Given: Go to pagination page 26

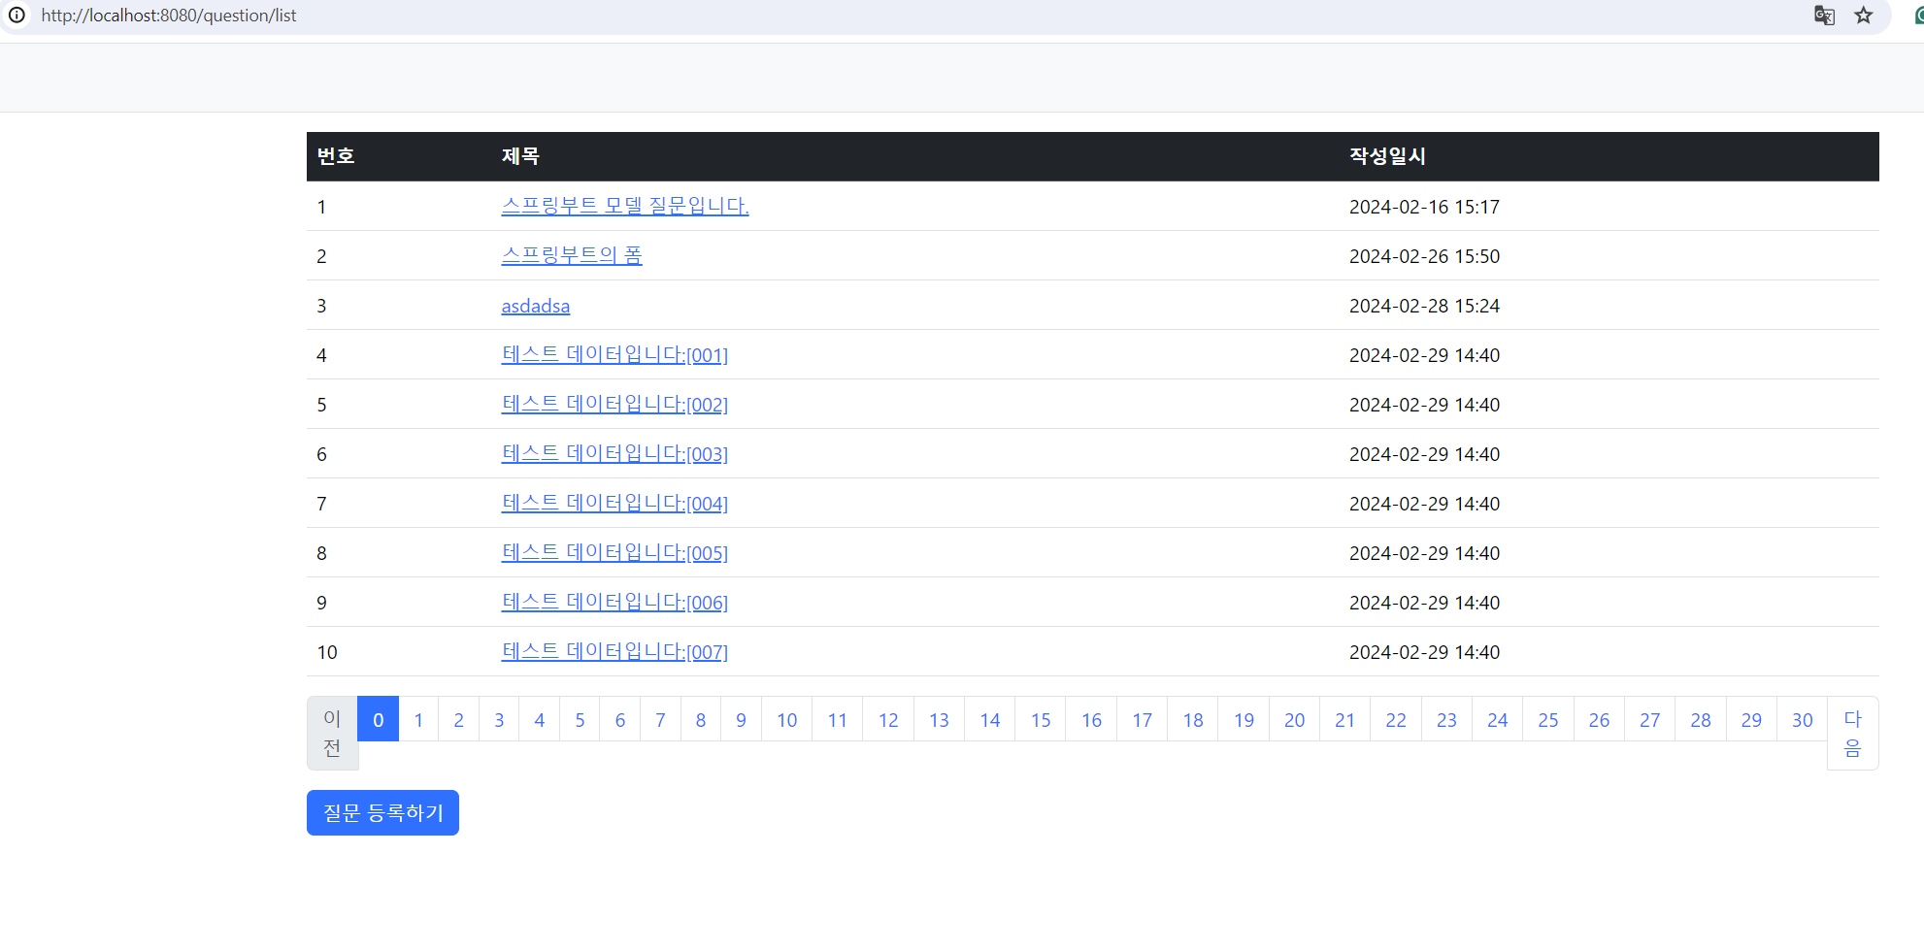Looking at the screenshot, I should pos(1599,719).
